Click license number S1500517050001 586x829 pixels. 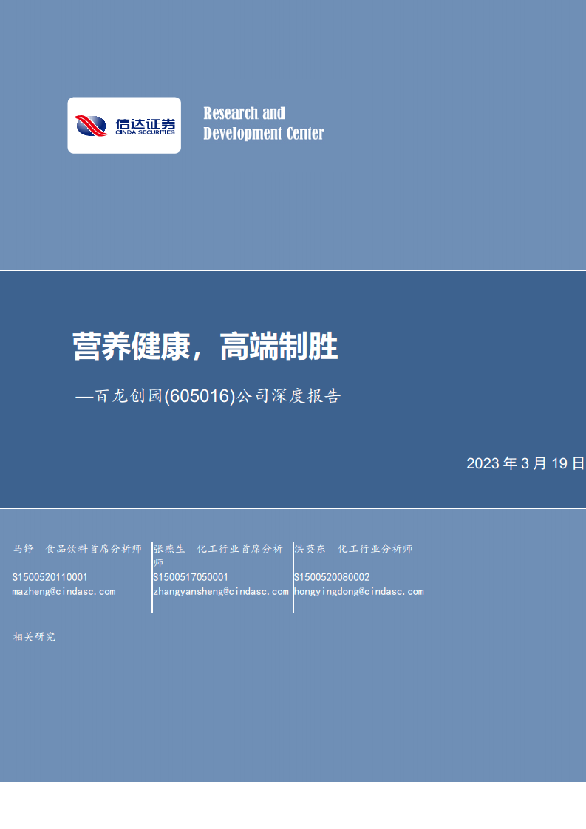point(191,577)
